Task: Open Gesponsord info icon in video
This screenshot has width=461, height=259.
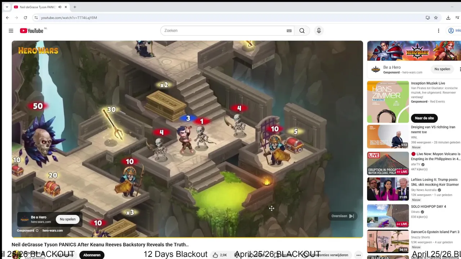Action: point(37,231)
